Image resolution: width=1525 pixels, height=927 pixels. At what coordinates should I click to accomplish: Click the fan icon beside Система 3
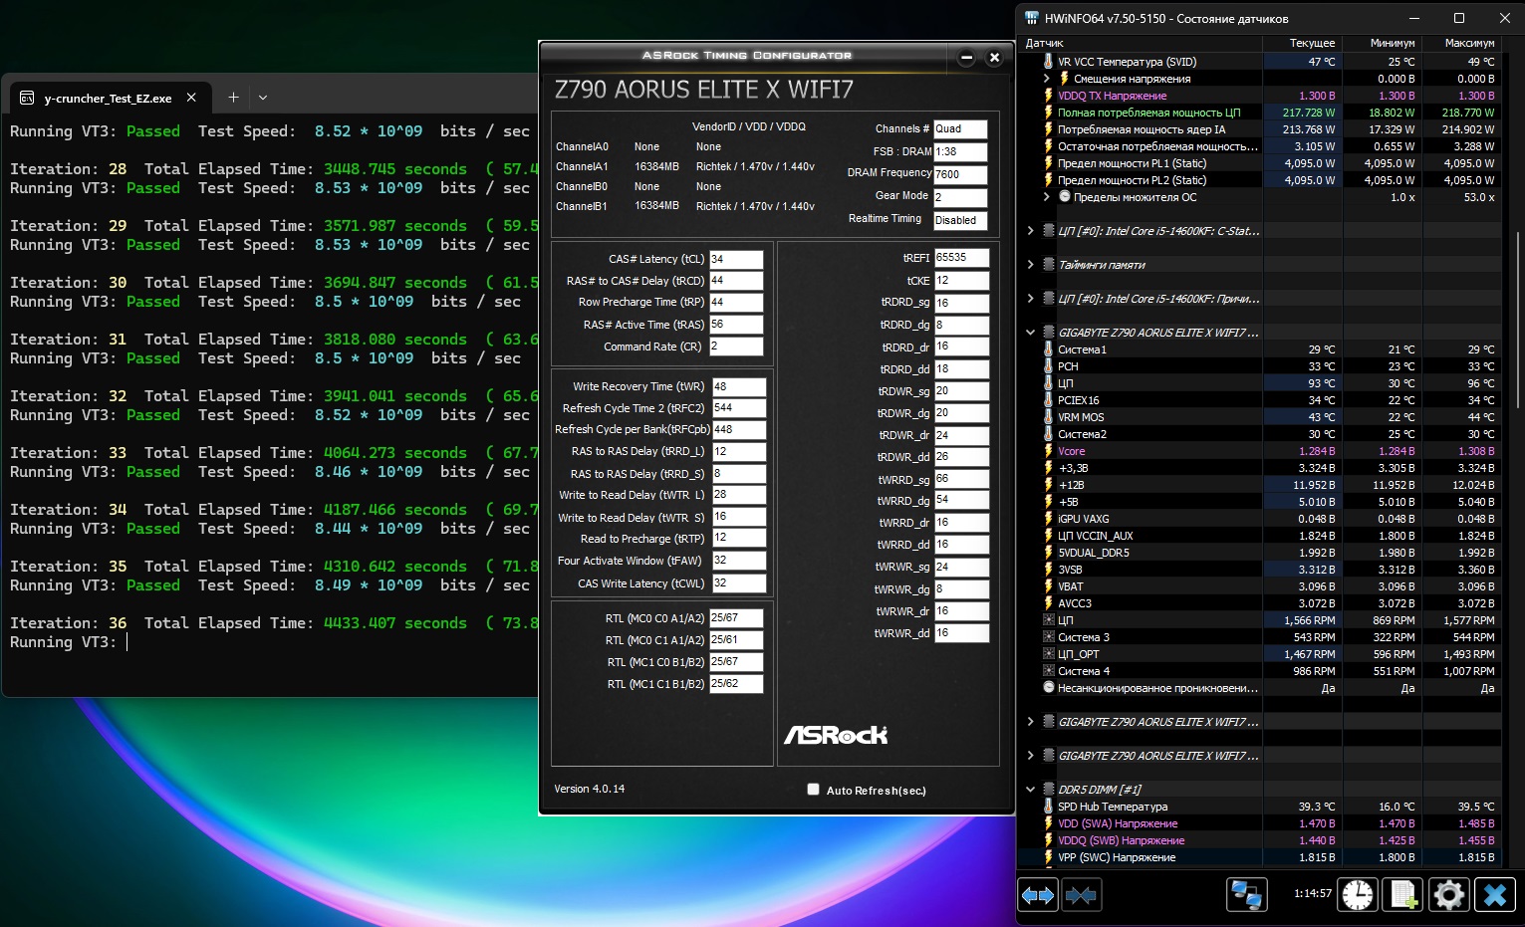point(1048,637)
